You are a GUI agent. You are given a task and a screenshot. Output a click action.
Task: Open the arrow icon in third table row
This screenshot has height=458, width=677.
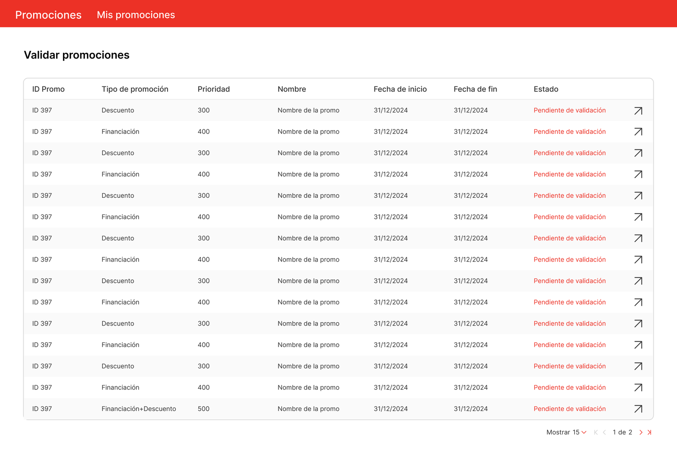[x=638, y=153]
